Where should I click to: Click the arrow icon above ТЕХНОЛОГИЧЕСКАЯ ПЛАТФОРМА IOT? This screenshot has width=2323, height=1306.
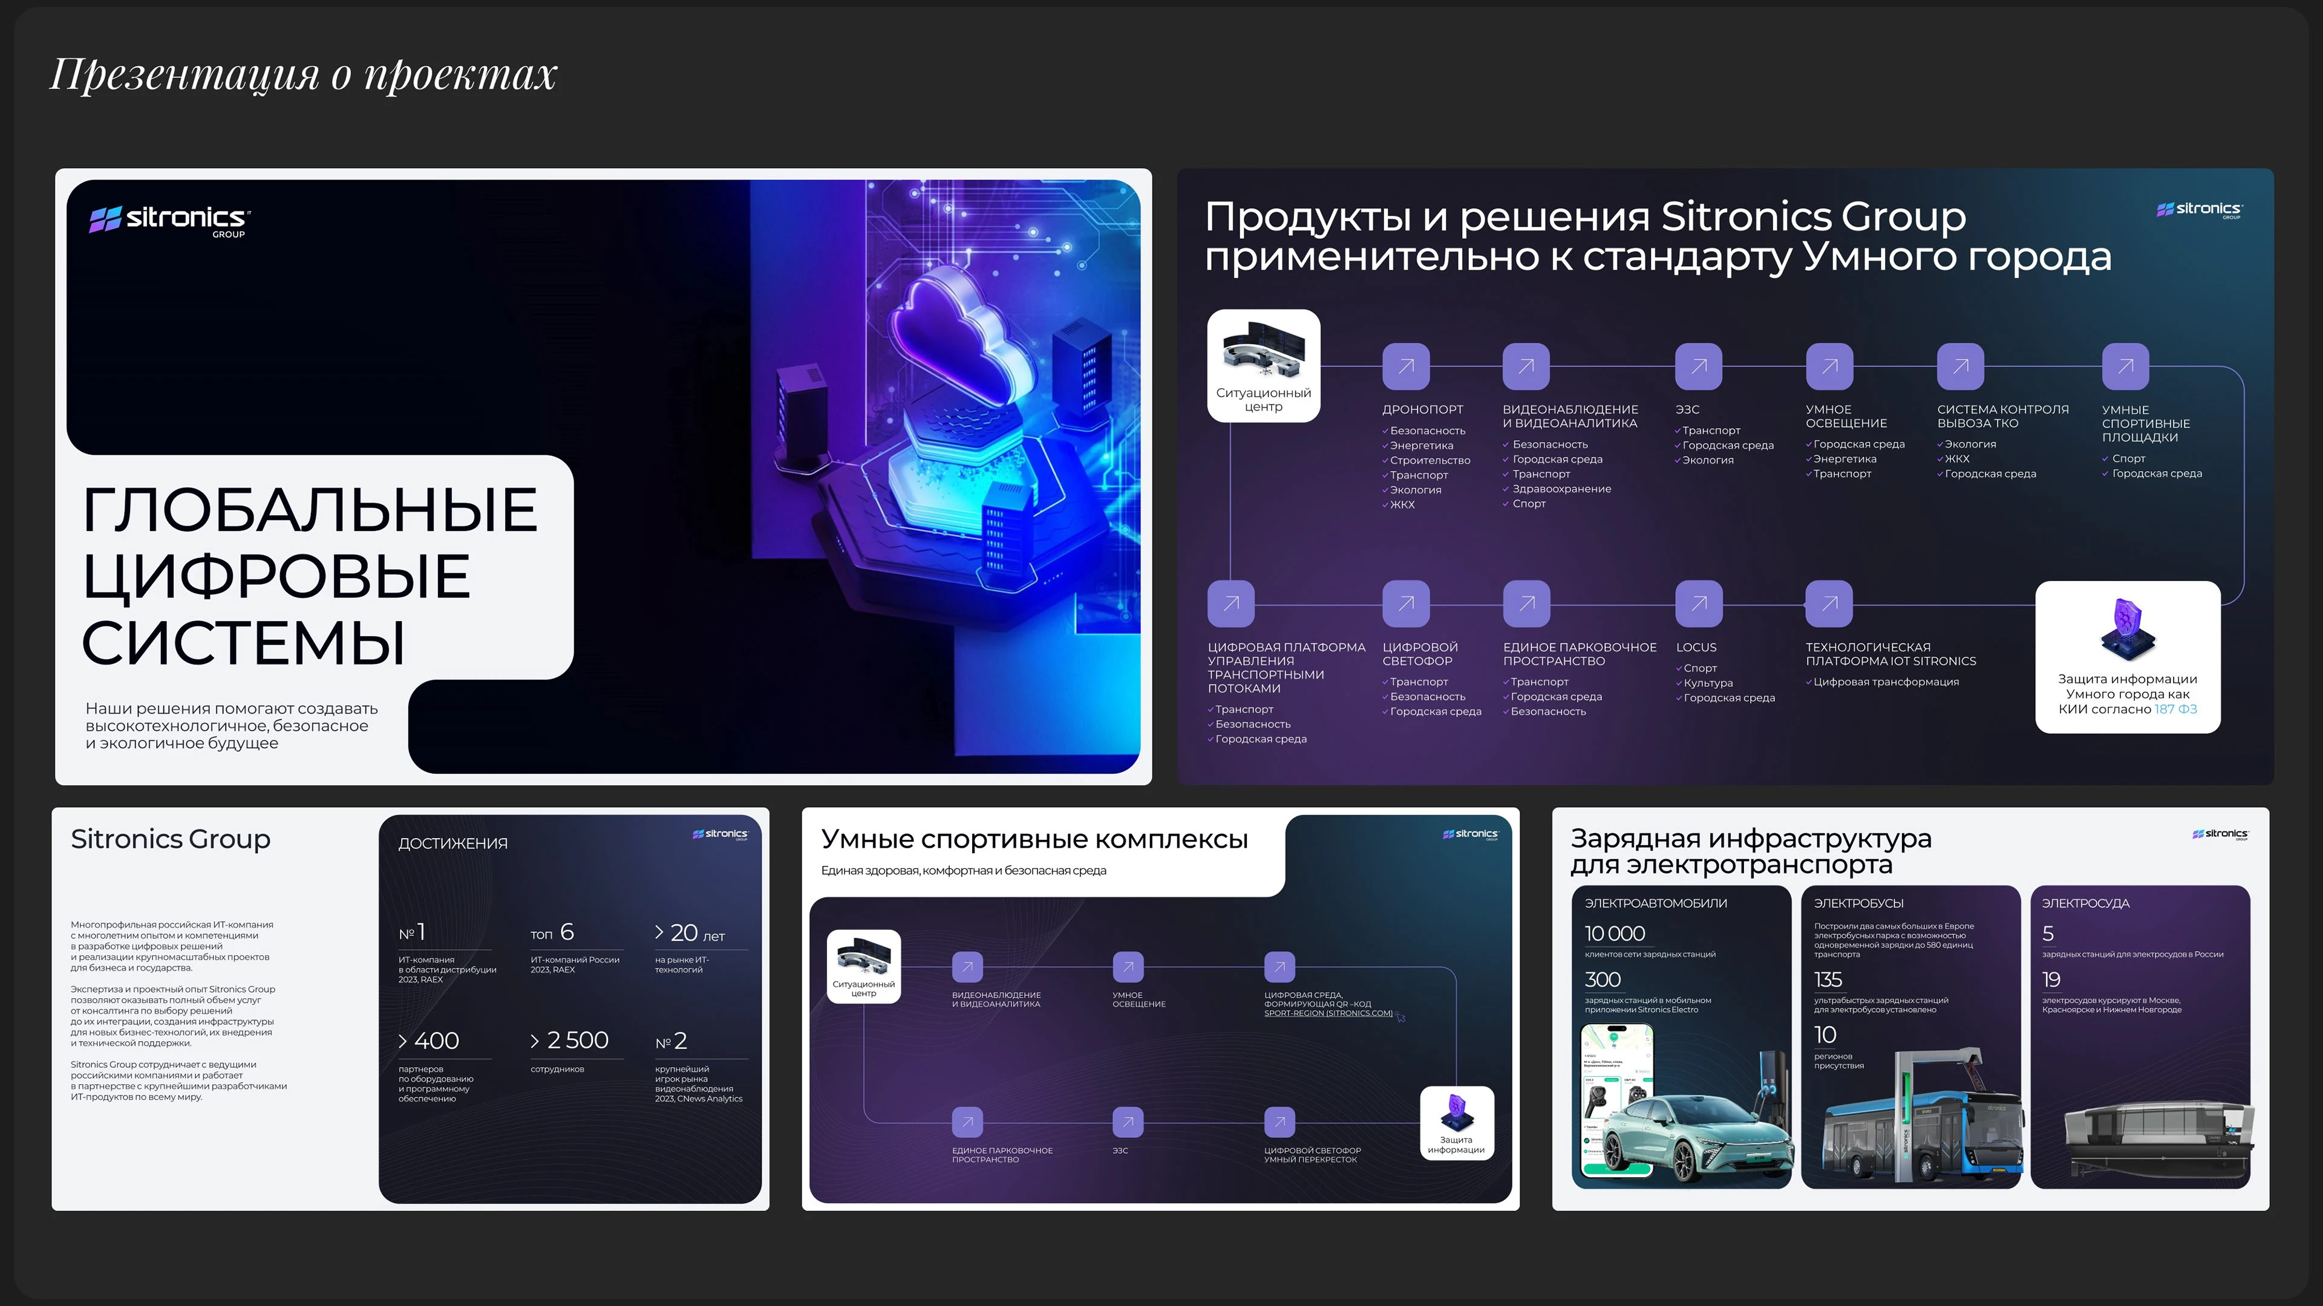1830,604
